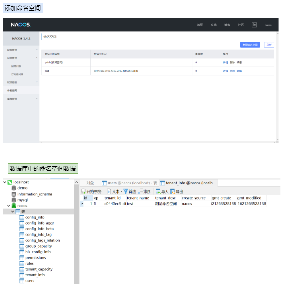Screen dimensions: 284x287
Task: Click the Sort (排序) toolbar icon
Action: [140, 192]
